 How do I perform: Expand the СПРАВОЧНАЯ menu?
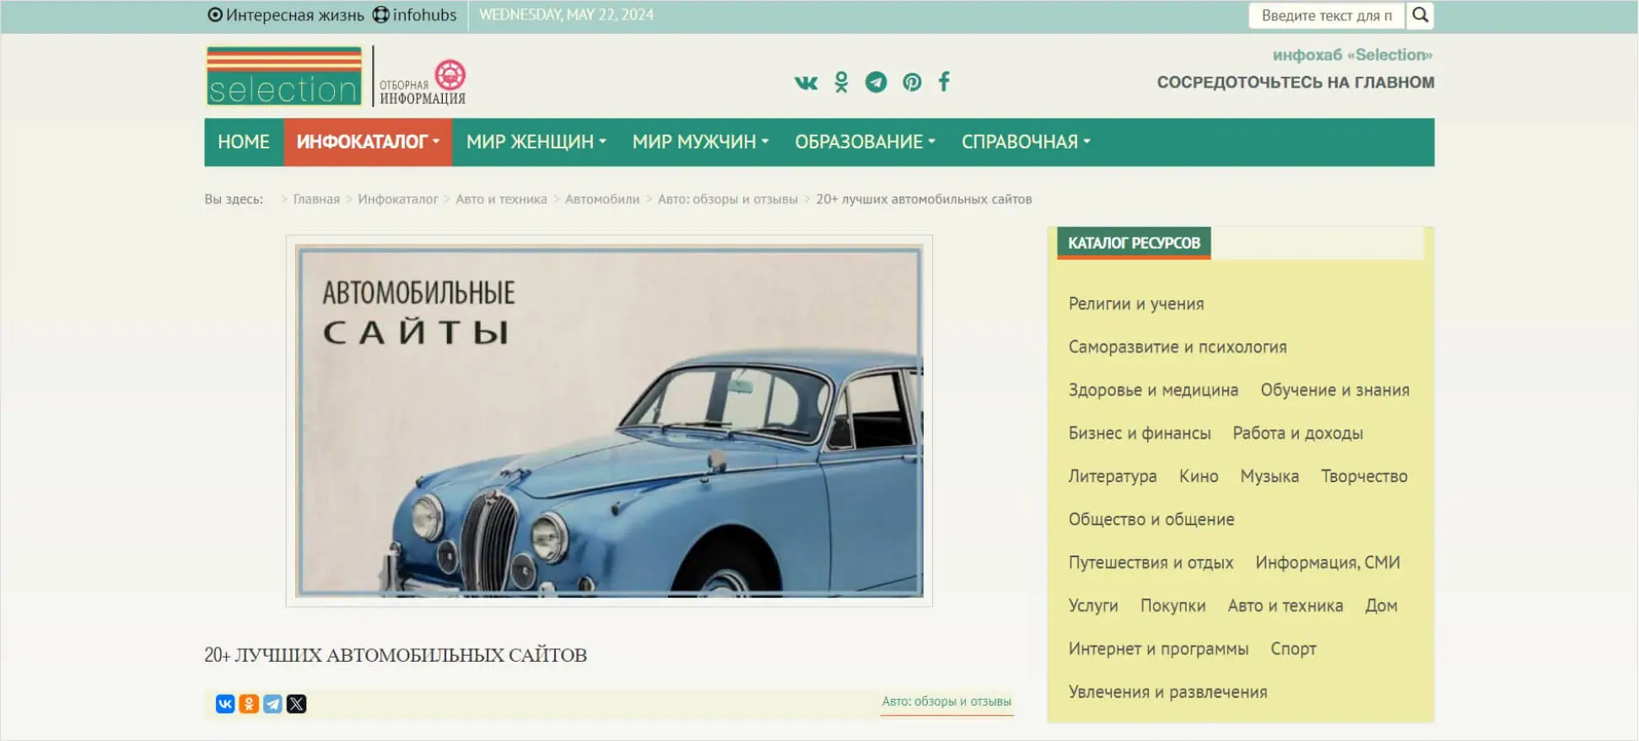pos(1027,142)
